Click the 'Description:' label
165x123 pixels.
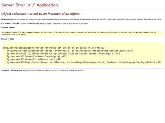tap(7, 19)
